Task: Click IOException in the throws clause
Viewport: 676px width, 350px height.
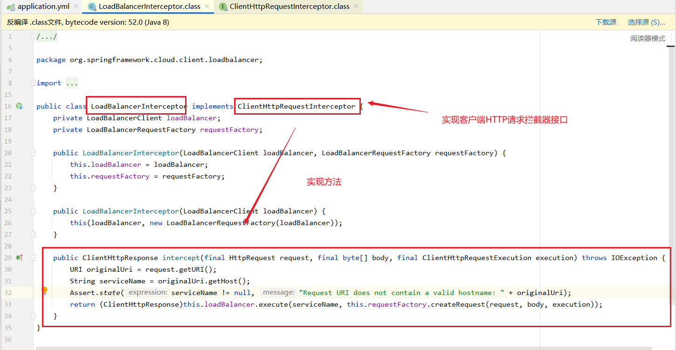Action: [x=634, y=258]
